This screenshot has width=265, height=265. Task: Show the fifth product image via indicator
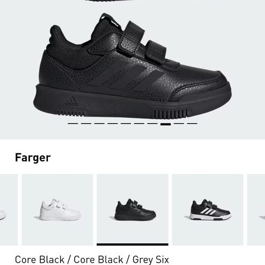(126, 124)
